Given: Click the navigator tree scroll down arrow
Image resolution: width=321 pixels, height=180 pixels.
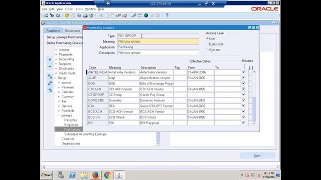Looking at the screenshot, I should click(x=158, y=144).
